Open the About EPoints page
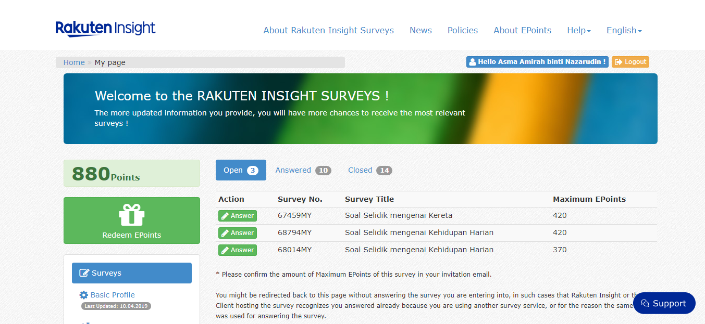Image resolution: width=705 pixels, height=324 pixels. click(x=523, y=30)
